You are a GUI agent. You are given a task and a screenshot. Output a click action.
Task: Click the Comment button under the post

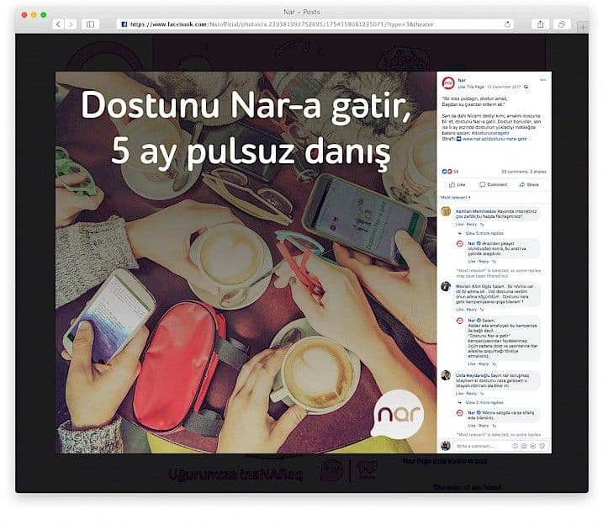[494, 184]
